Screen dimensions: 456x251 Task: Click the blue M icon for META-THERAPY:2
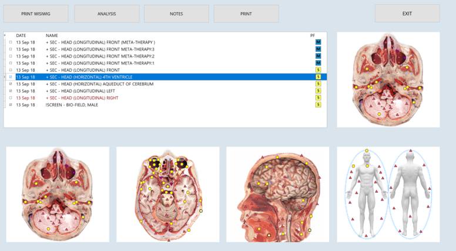pos(318,56)
